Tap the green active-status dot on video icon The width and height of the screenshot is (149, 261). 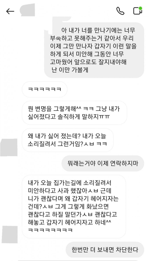click(140, 8)
